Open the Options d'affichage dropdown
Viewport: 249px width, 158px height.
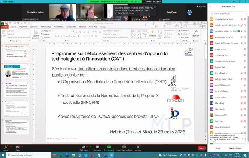152,1
